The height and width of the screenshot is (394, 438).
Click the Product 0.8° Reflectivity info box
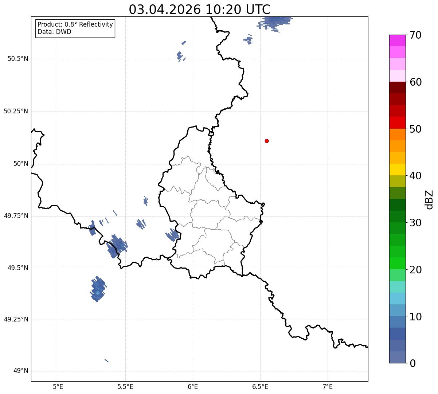(75, 28)
